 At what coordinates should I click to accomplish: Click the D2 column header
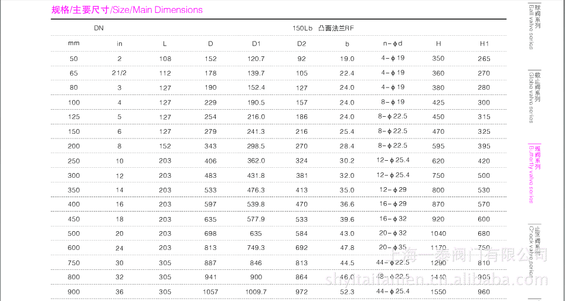click(x=301, y=43)
